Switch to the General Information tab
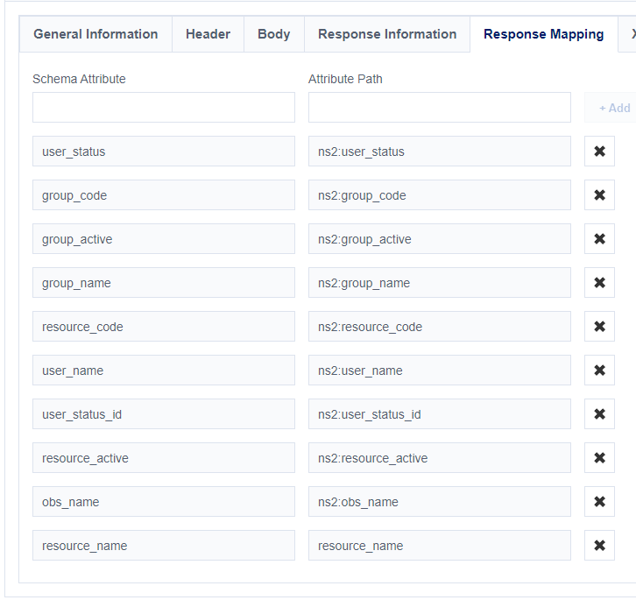Screen dimensions: 636x600 [95, 34]
